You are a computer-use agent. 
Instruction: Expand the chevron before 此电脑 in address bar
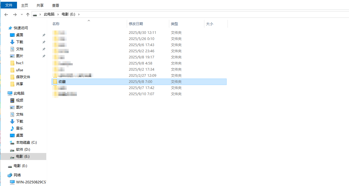40,14
